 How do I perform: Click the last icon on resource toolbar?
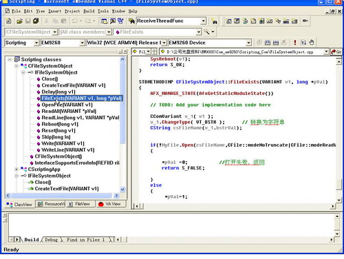coord(305,21)
